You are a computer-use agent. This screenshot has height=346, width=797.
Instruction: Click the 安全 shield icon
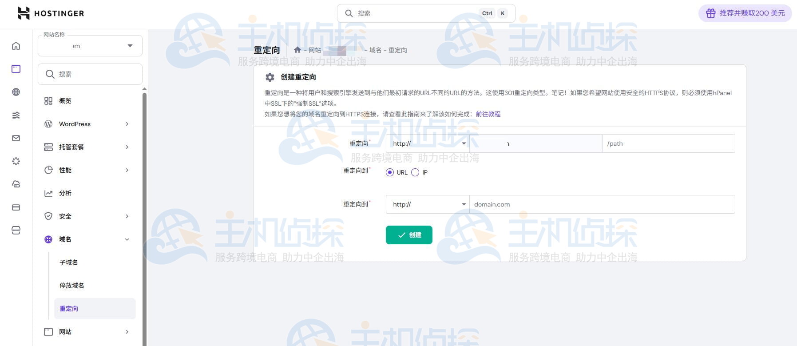(48, 216)
